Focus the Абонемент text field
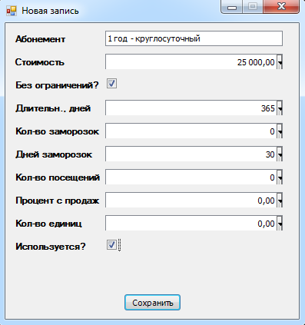The width and height of the screenshot is (305, 325). click(194, 38)
